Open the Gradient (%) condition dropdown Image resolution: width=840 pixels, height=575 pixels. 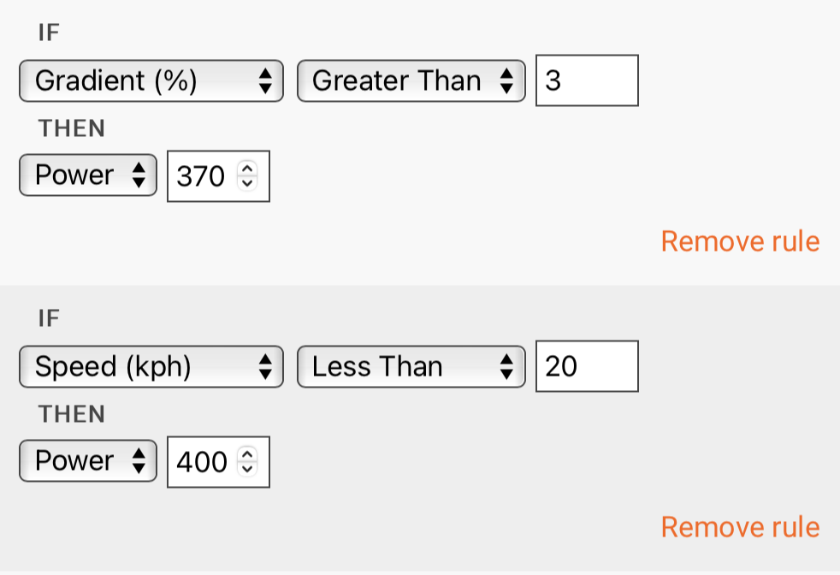[151, 81]
